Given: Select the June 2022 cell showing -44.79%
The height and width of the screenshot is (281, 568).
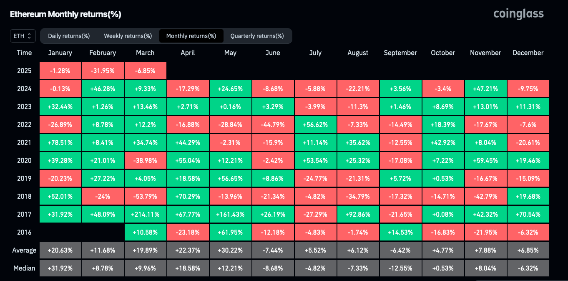Looking at the screenshot, I should point(273,125).
